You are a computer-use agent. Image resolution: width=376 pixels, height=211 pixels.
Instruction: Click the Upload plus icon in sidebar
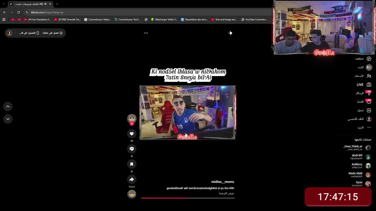click(x=369, y=110)
